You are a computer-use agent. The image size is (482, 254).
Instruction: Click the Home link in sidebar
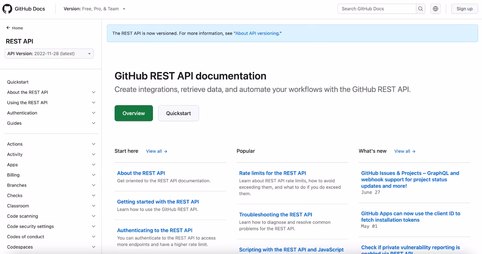(x=17, y=28)
